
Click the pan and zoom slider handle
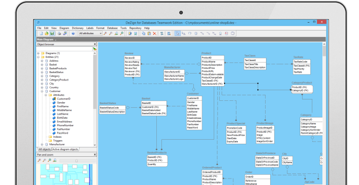(x=77, y=161)
